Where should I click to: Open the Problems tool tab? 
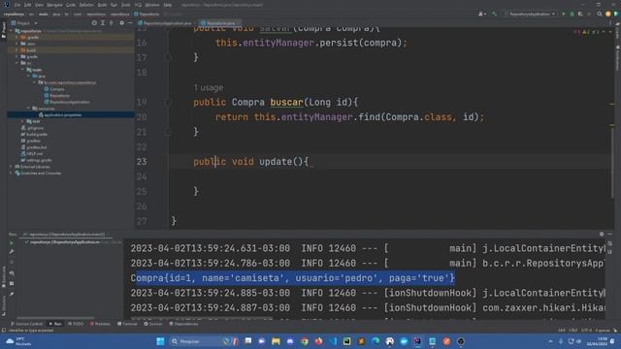[x=100, y=324]
